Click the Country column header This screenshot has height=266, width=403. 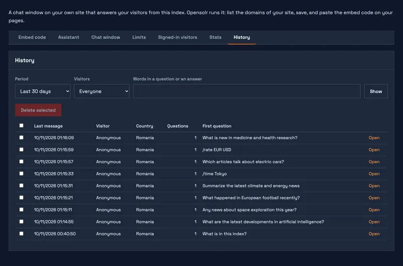tap(145, 126)
